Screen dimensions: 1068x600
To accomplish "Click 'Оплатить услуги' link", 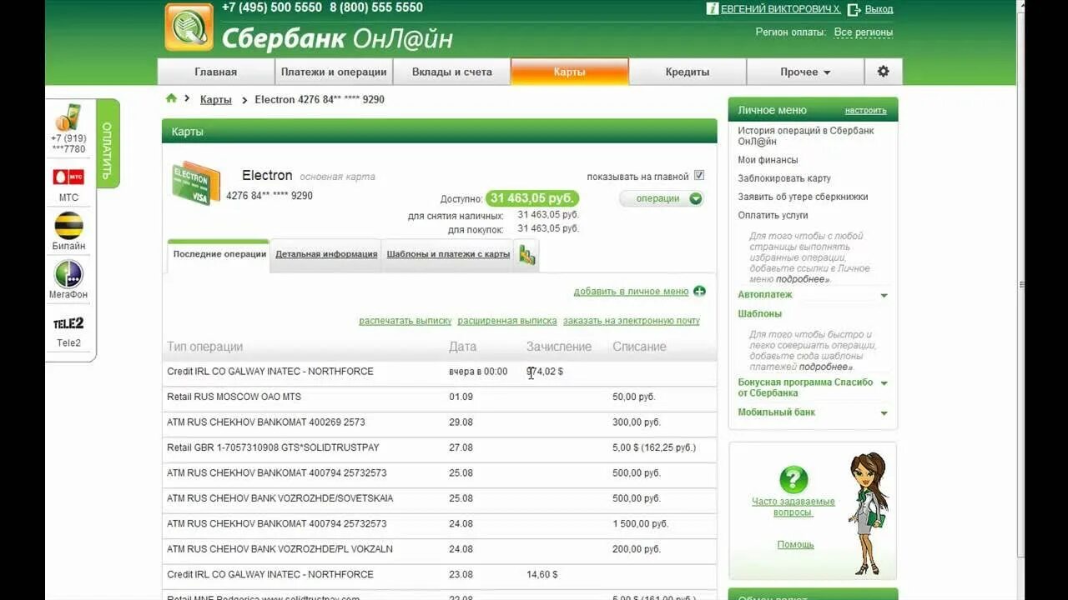I will (772, 215).
